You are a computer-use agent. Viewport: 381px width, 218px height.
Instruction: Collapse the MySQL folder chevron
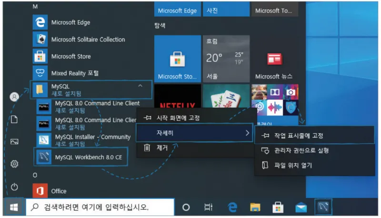coord(140,86)
